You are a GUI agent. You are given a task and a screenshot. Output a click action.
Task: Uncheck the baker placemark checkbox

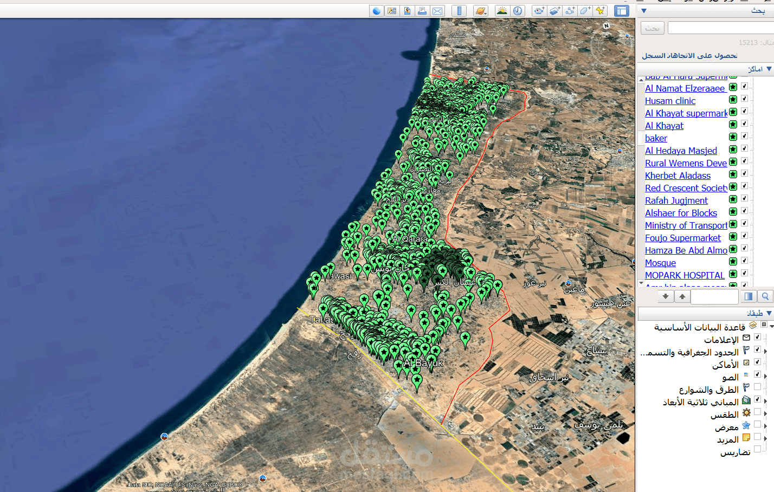(745, 137)
